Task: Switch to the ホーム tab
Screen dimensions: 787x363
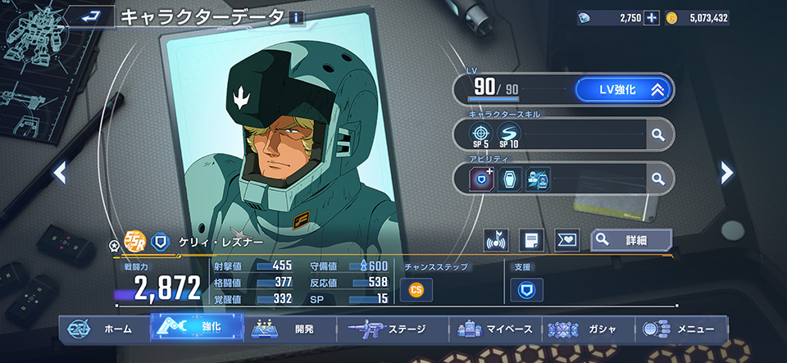Action: tap(104, 329)
